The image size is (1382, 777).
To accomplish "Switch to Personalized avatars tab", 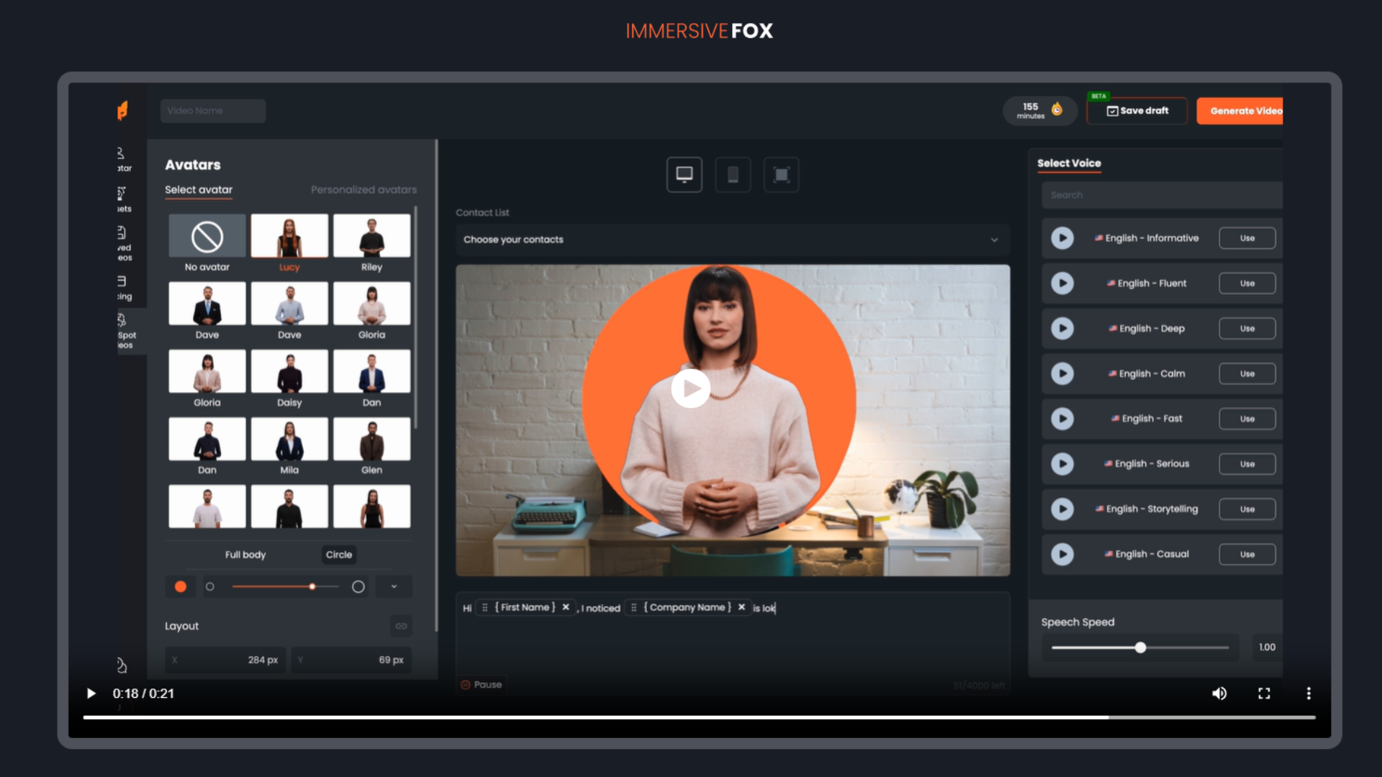I will pyautogui.click(x=363, y=190).
